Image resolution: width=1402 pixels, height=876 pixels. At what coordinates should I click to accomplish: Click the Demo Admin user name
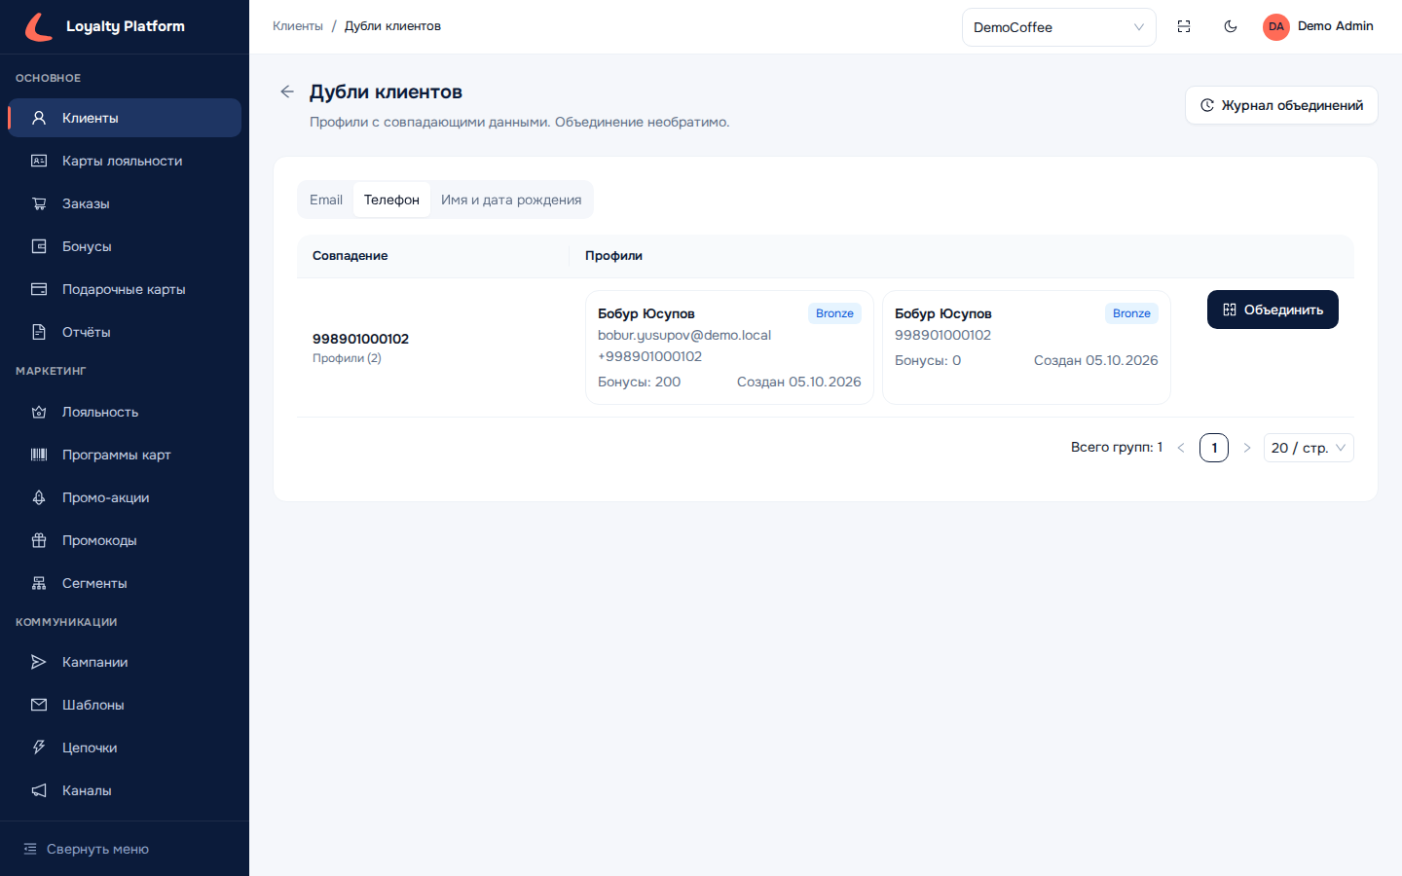pos(1336,26)
